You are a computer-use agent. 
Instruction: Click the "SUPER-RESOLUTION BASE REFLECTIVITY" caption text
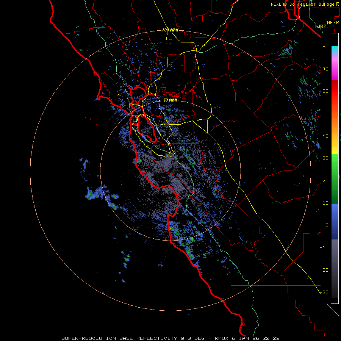pos(119,338)
